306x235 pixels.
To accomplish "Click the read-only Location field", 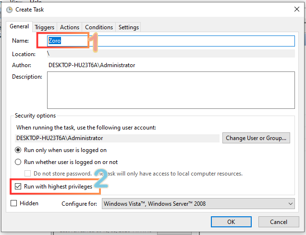I will pos(171,54).
